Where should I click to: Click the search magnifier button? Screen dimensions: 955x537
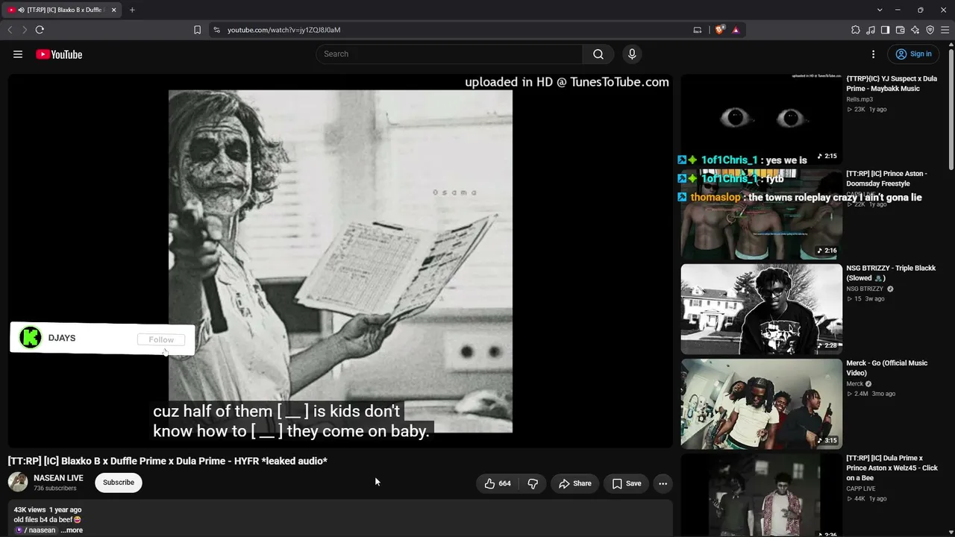598,54
